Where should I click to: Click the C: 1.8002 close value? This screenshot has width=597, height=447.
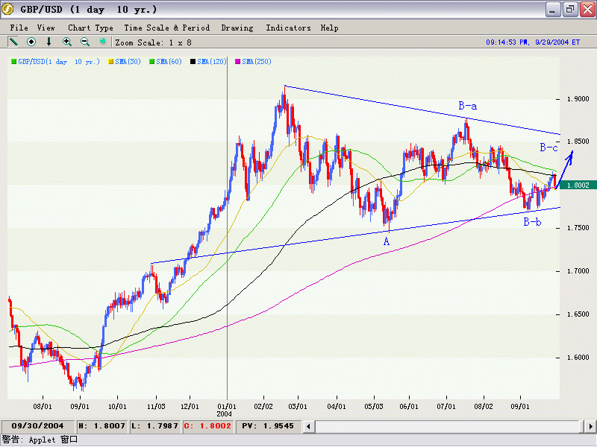pyautogui.click(x=207, y=426)
